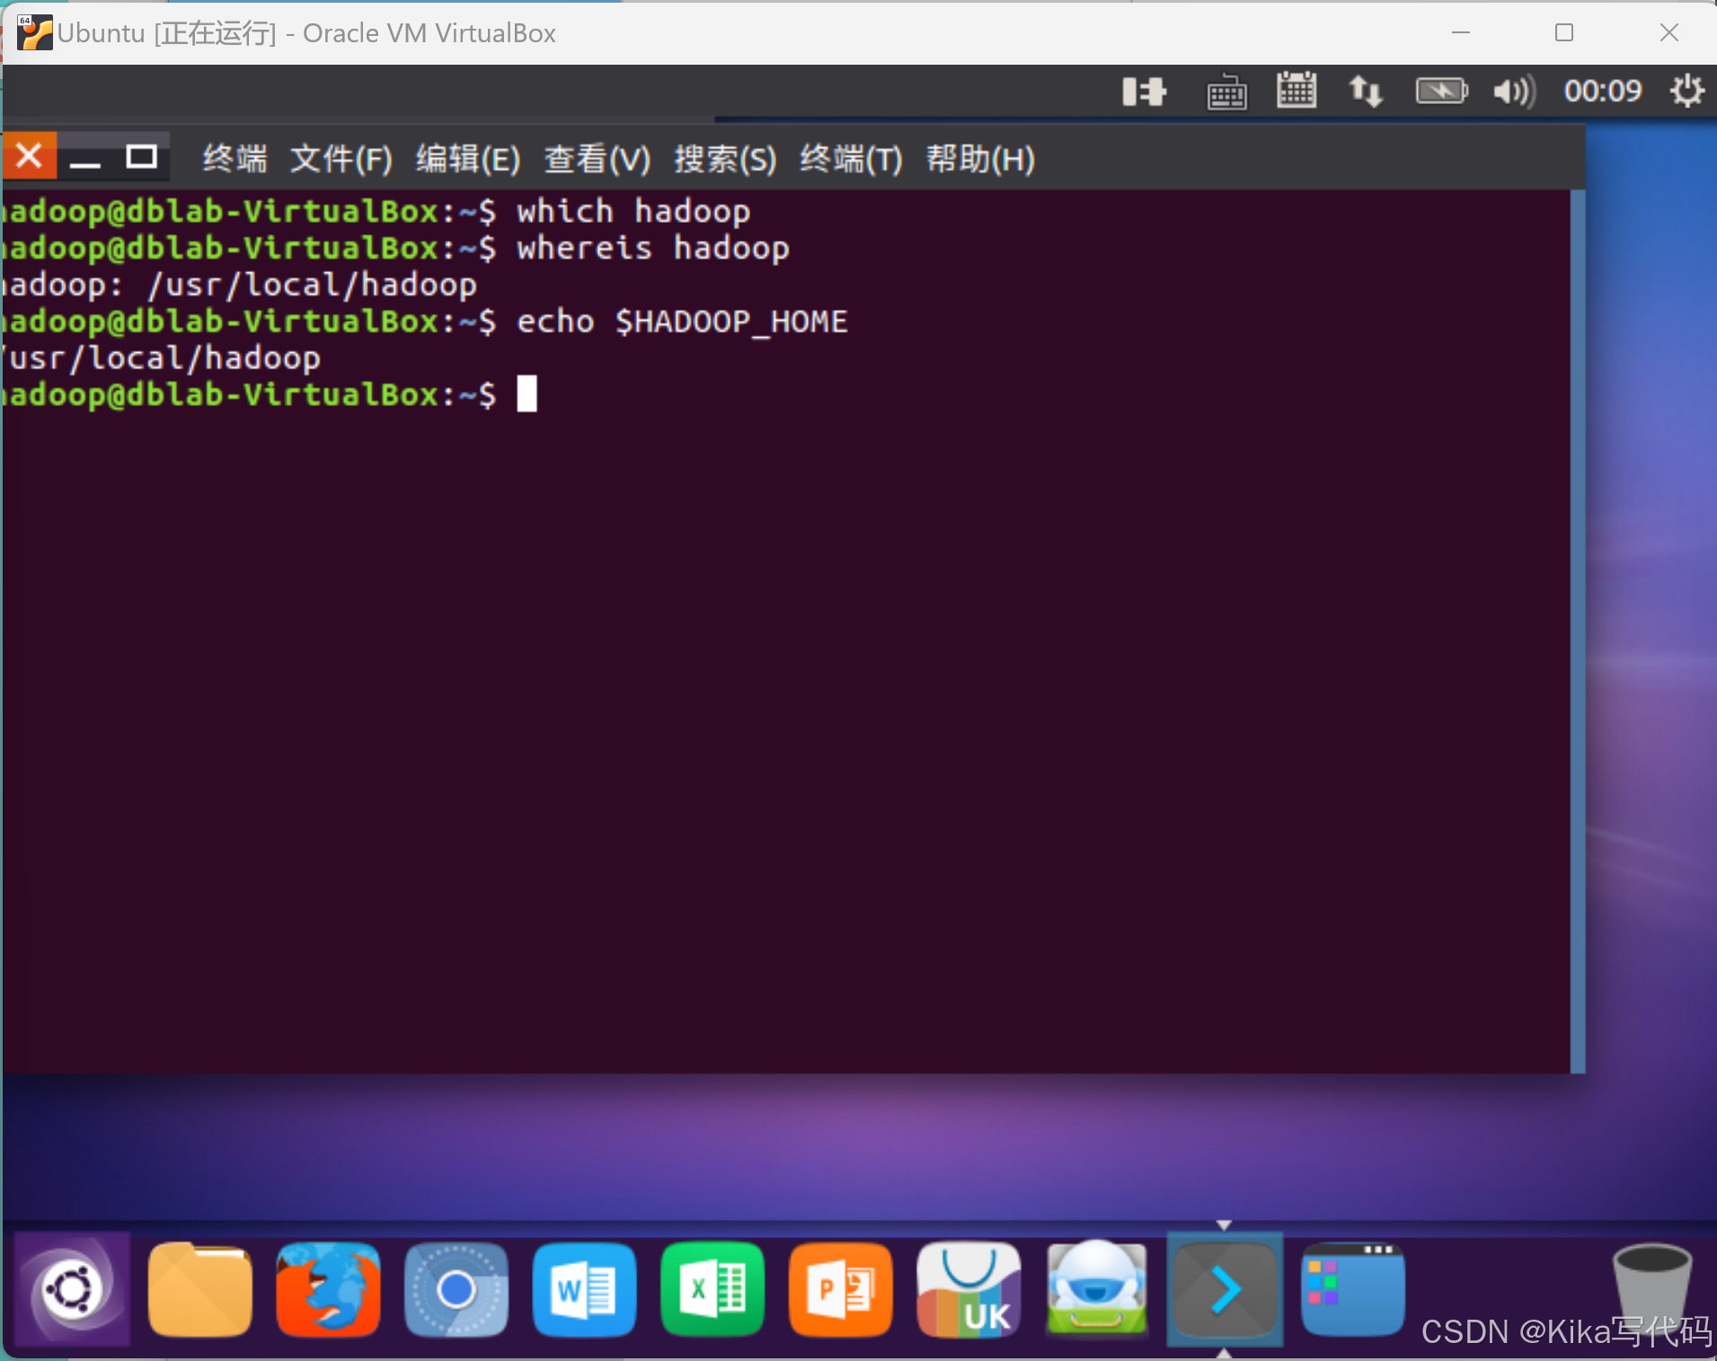The height and width of the screenshot is (1361, 1717).
Task: Click the echo output line /usr/local/hadoop
Action: (162, 358)
